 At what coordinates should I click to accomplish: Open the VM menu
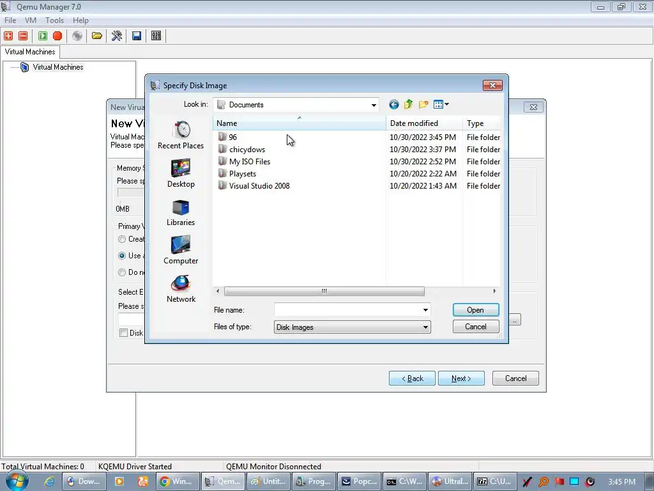pos(31,20)
